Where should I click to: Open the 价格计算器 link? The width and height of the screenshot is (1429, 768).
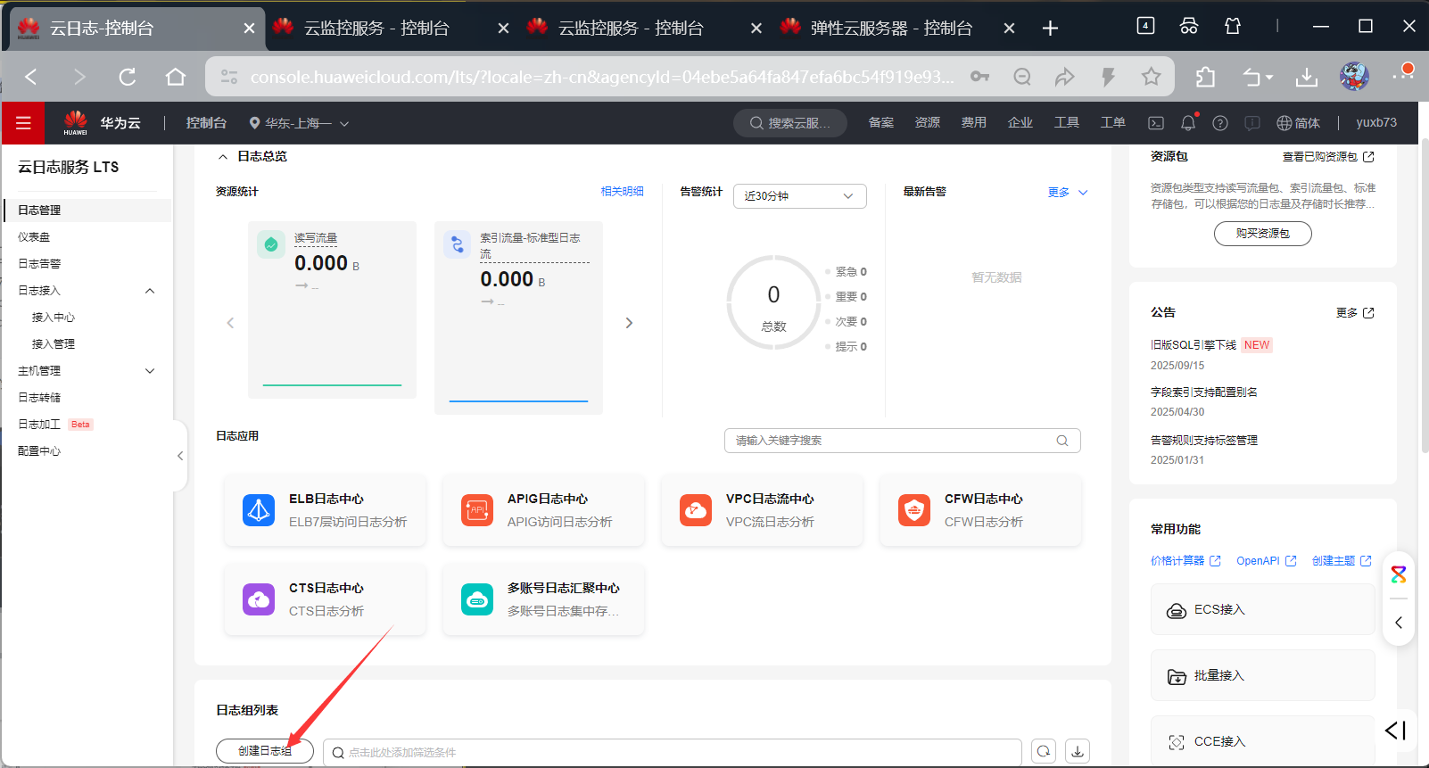pyautogui.click(x=1185, y=561)
